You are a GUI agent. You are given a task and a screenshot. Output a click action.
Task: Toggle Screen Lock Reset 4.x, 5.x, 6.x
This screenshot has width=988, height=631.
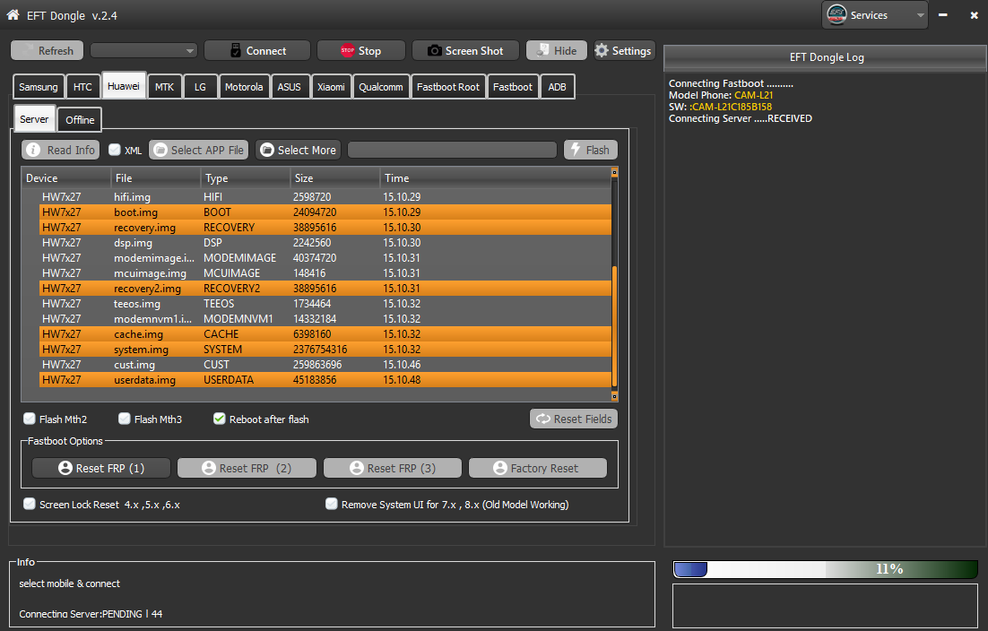pos(29,503)
